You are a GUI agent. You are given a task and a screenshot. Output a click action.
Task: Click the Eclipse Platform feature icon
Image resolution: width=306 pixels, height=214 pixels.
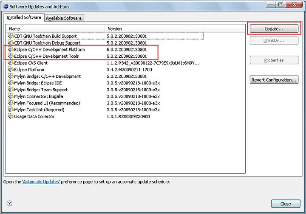pos(11,69)
